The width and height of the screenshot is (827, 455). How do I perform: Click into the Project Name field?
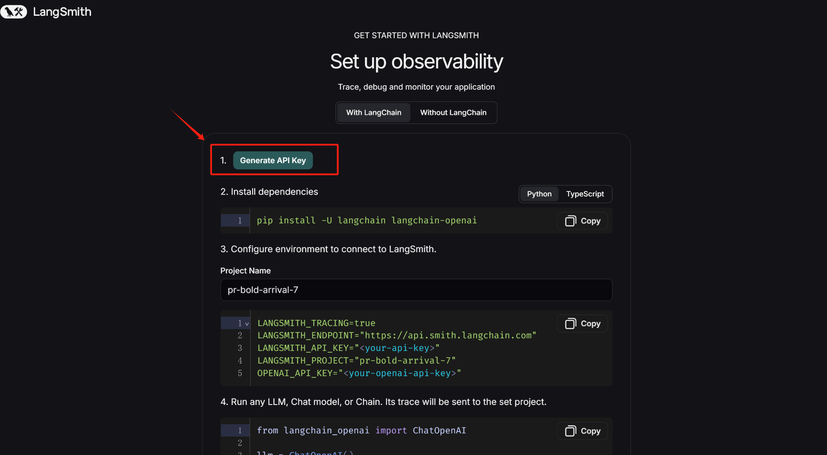point(416,290)
